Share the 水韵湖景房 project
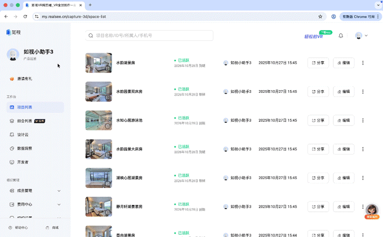The image size is (383, 237). point(318,63)
